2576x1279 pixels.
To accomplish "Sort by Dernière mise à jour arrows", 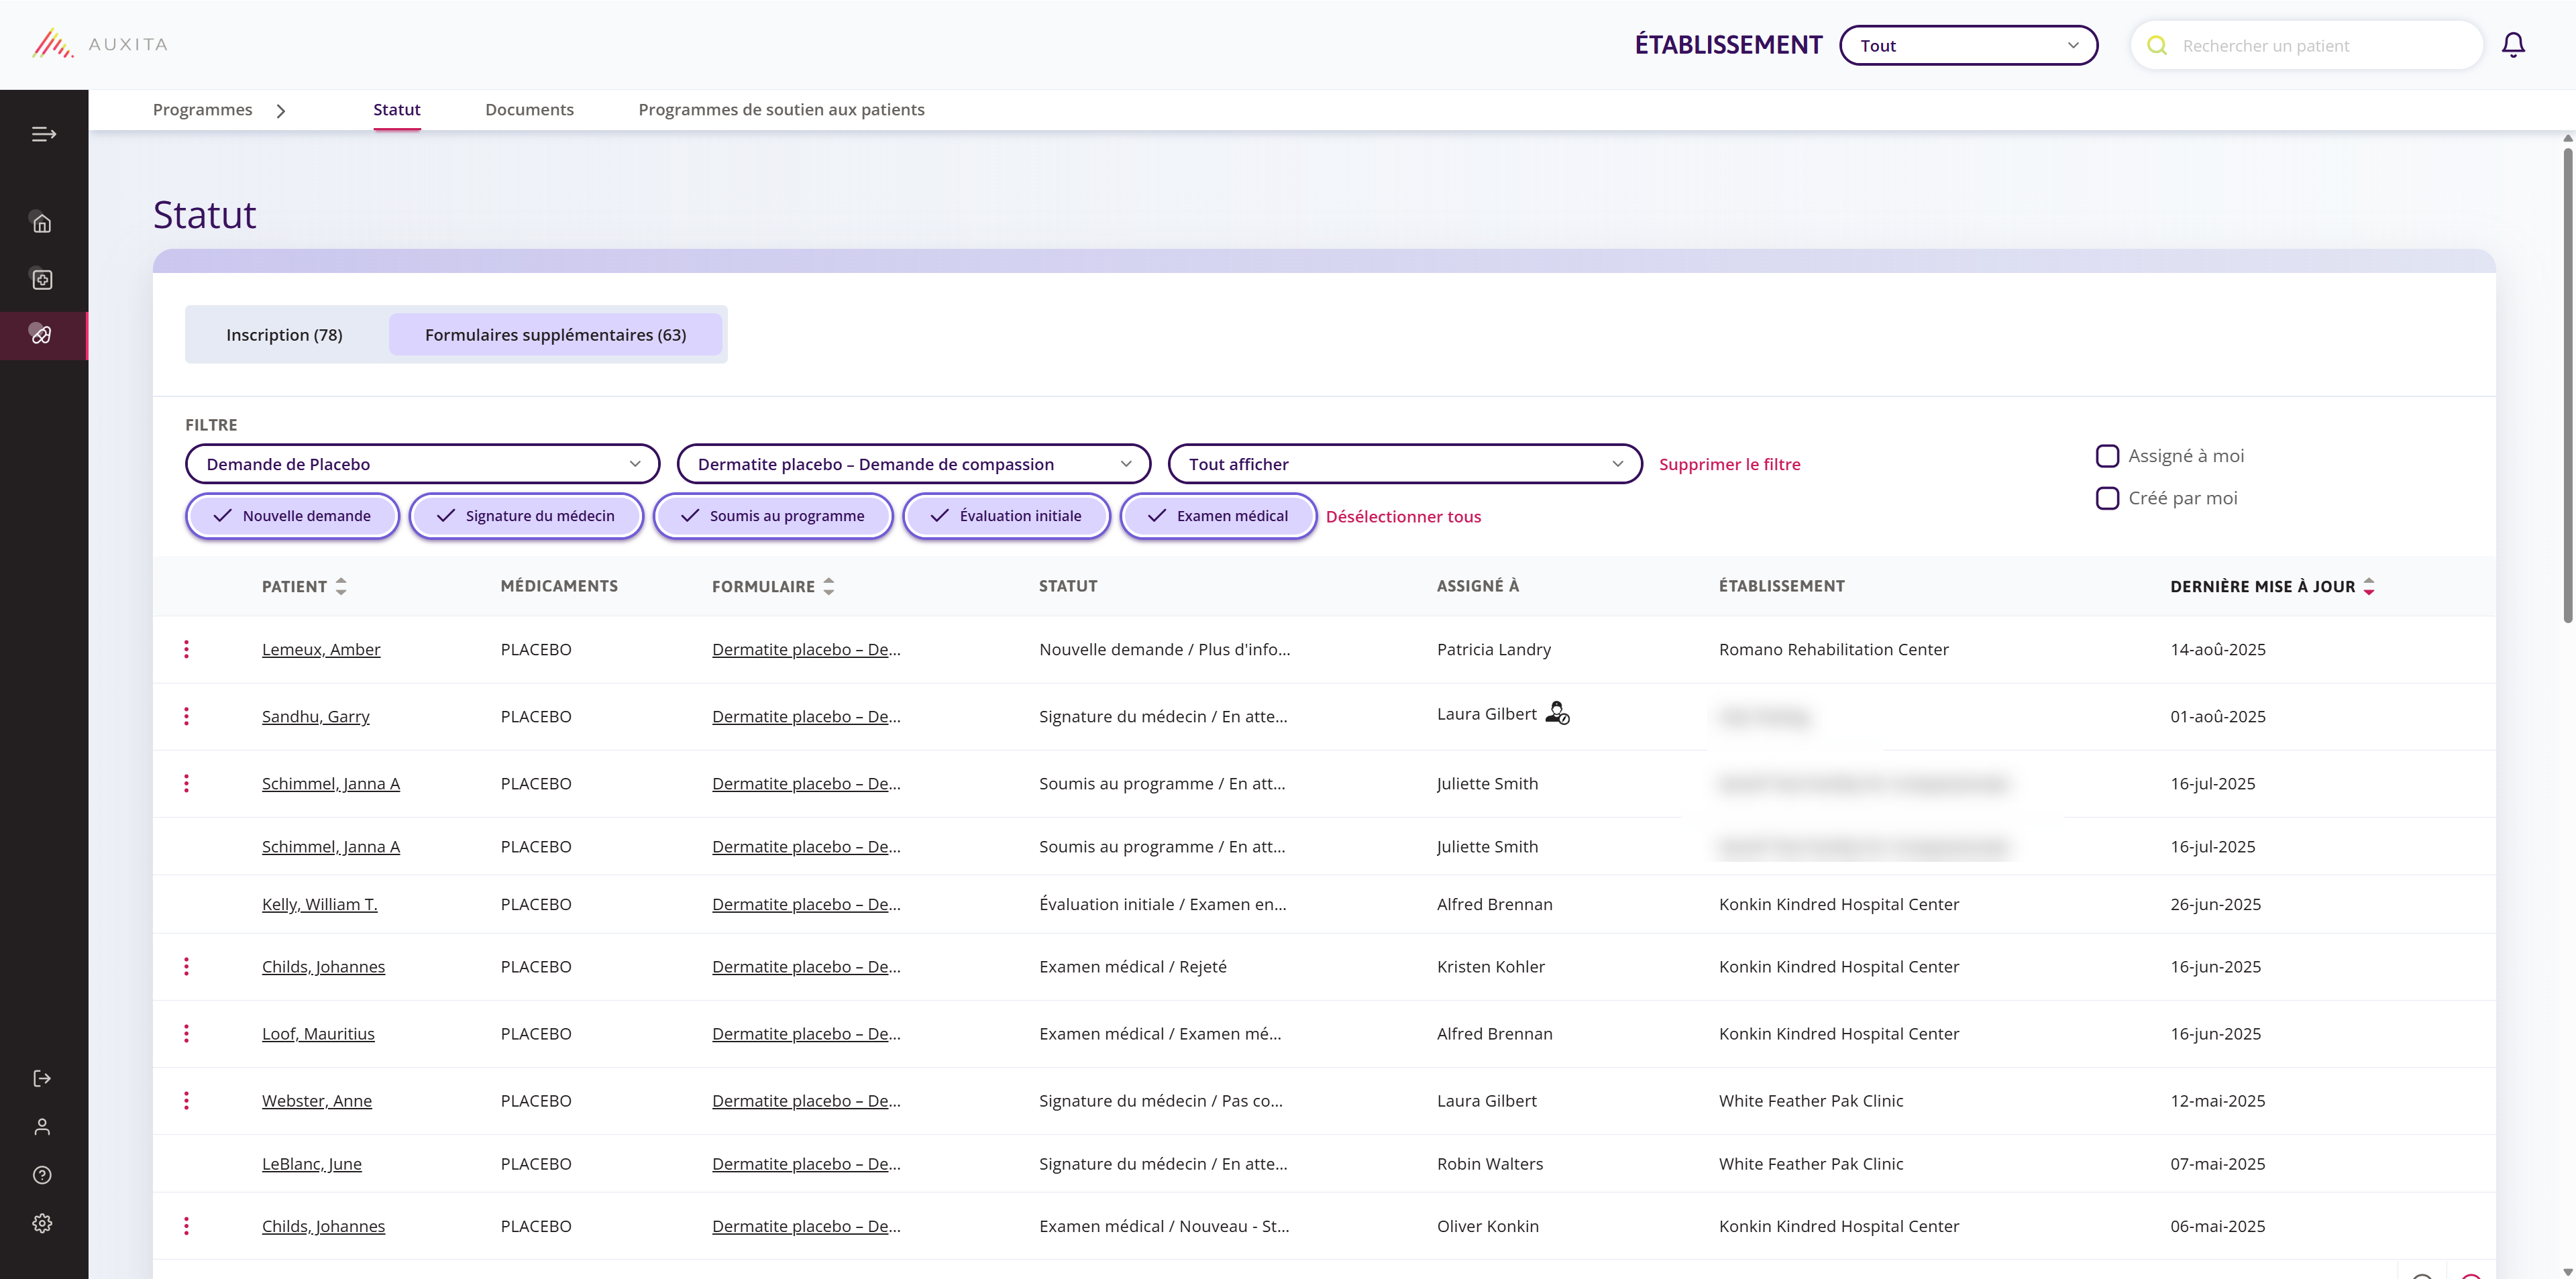I will coord(2369,586).
